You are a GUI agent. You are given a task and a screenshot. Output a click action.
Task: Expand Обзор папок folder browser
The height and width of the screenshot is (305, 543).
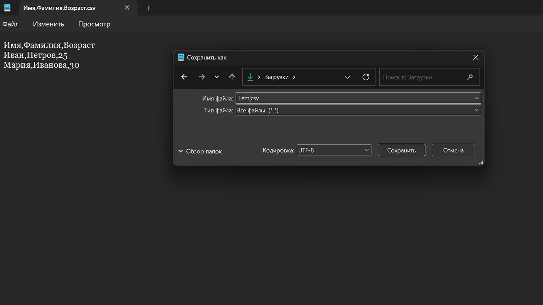pos(200,151)
